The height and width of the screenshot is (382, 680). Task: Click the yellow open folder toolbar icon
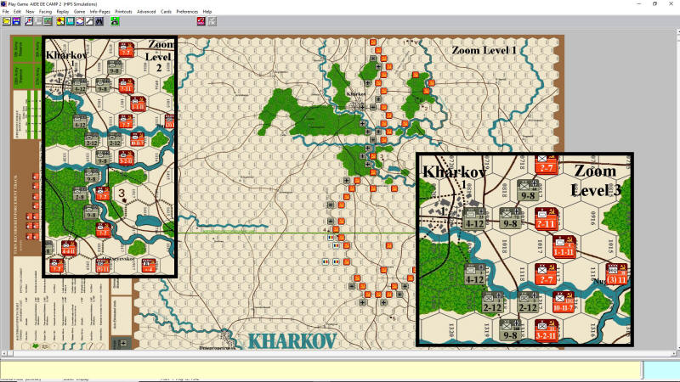click(6, 20)
